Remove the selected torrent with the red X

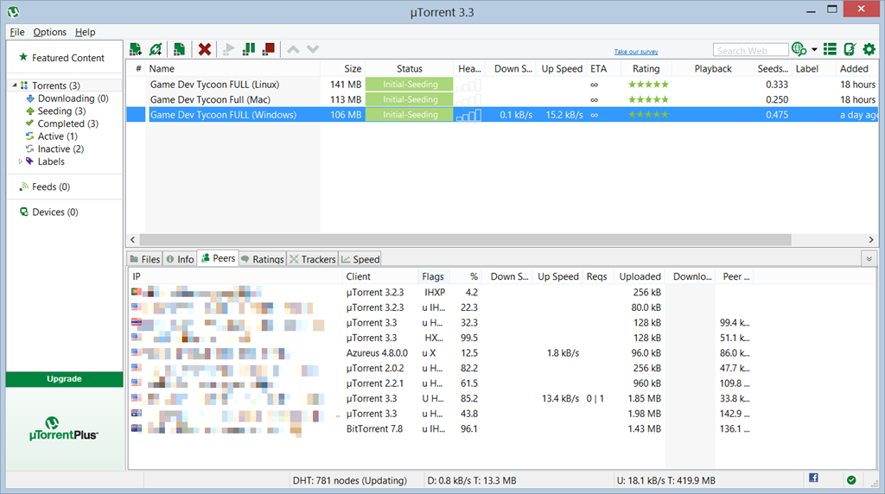pos(205,49)
